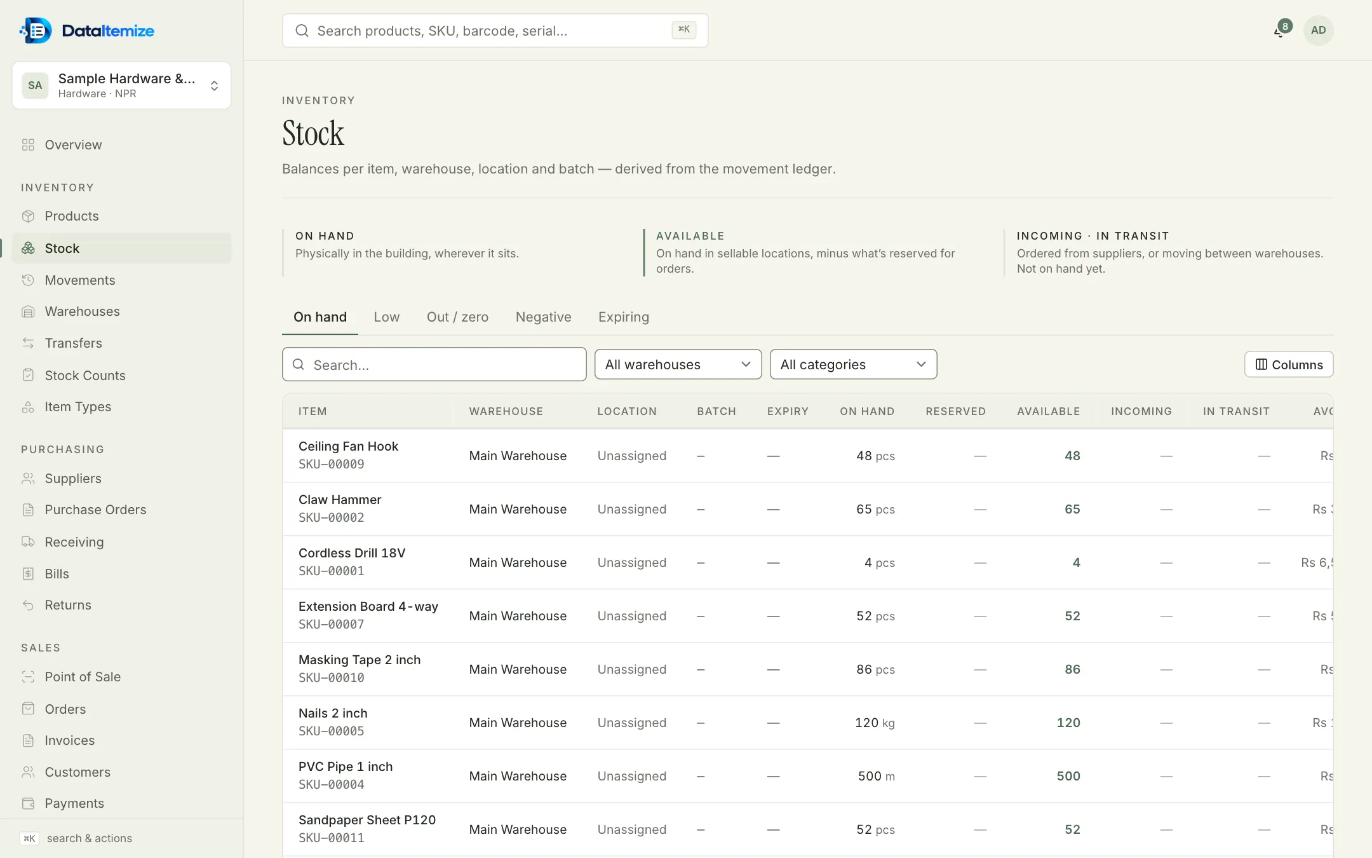Select the On hand tab

[x=319, y=317]
